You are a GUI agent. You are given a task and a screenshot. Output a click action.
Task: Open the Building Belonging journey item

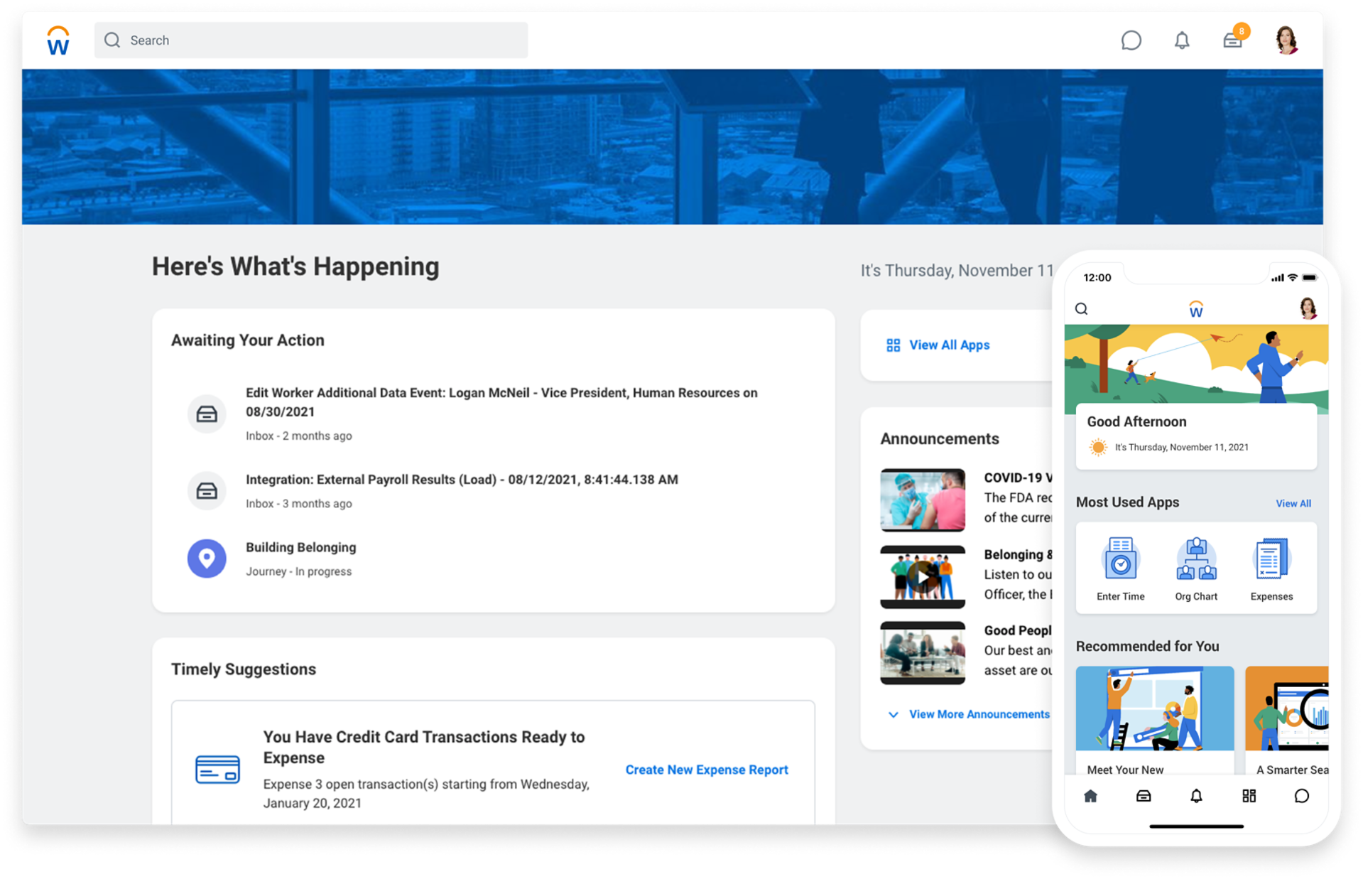(x=300, y=547)
